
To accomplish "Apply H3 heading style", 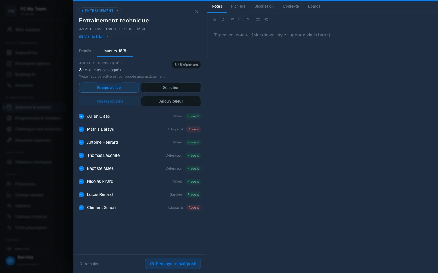I will pos(240,19).
